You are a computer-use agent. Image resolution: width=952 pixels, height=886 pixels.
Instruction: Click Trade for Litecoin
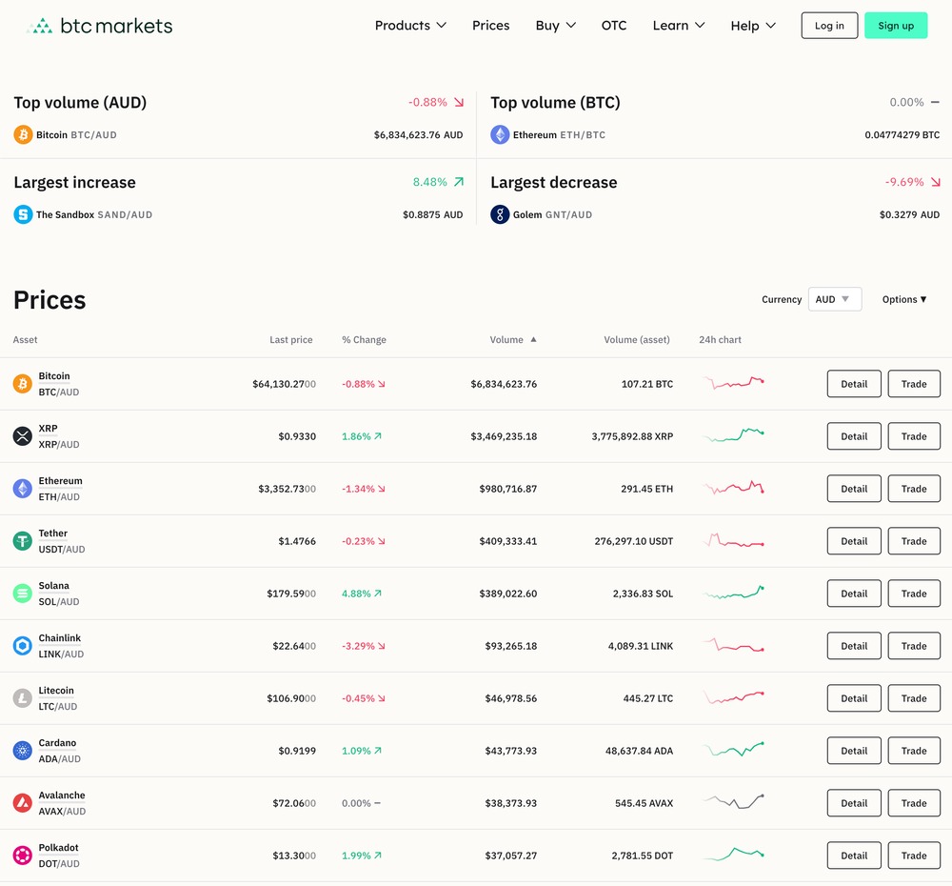pos(914,698)
